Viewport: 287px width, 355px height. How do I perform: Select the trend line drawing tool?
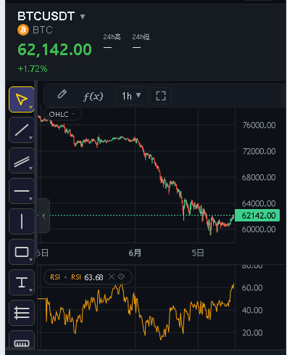[x=22, y=130]
